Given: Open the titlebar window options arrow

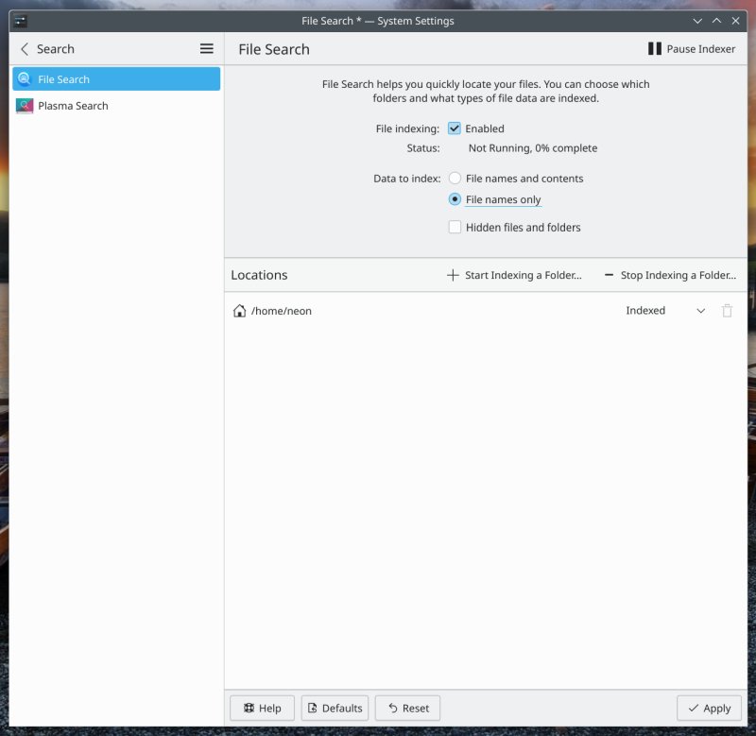Looking at the screenshot, I should tap(696, 20).
